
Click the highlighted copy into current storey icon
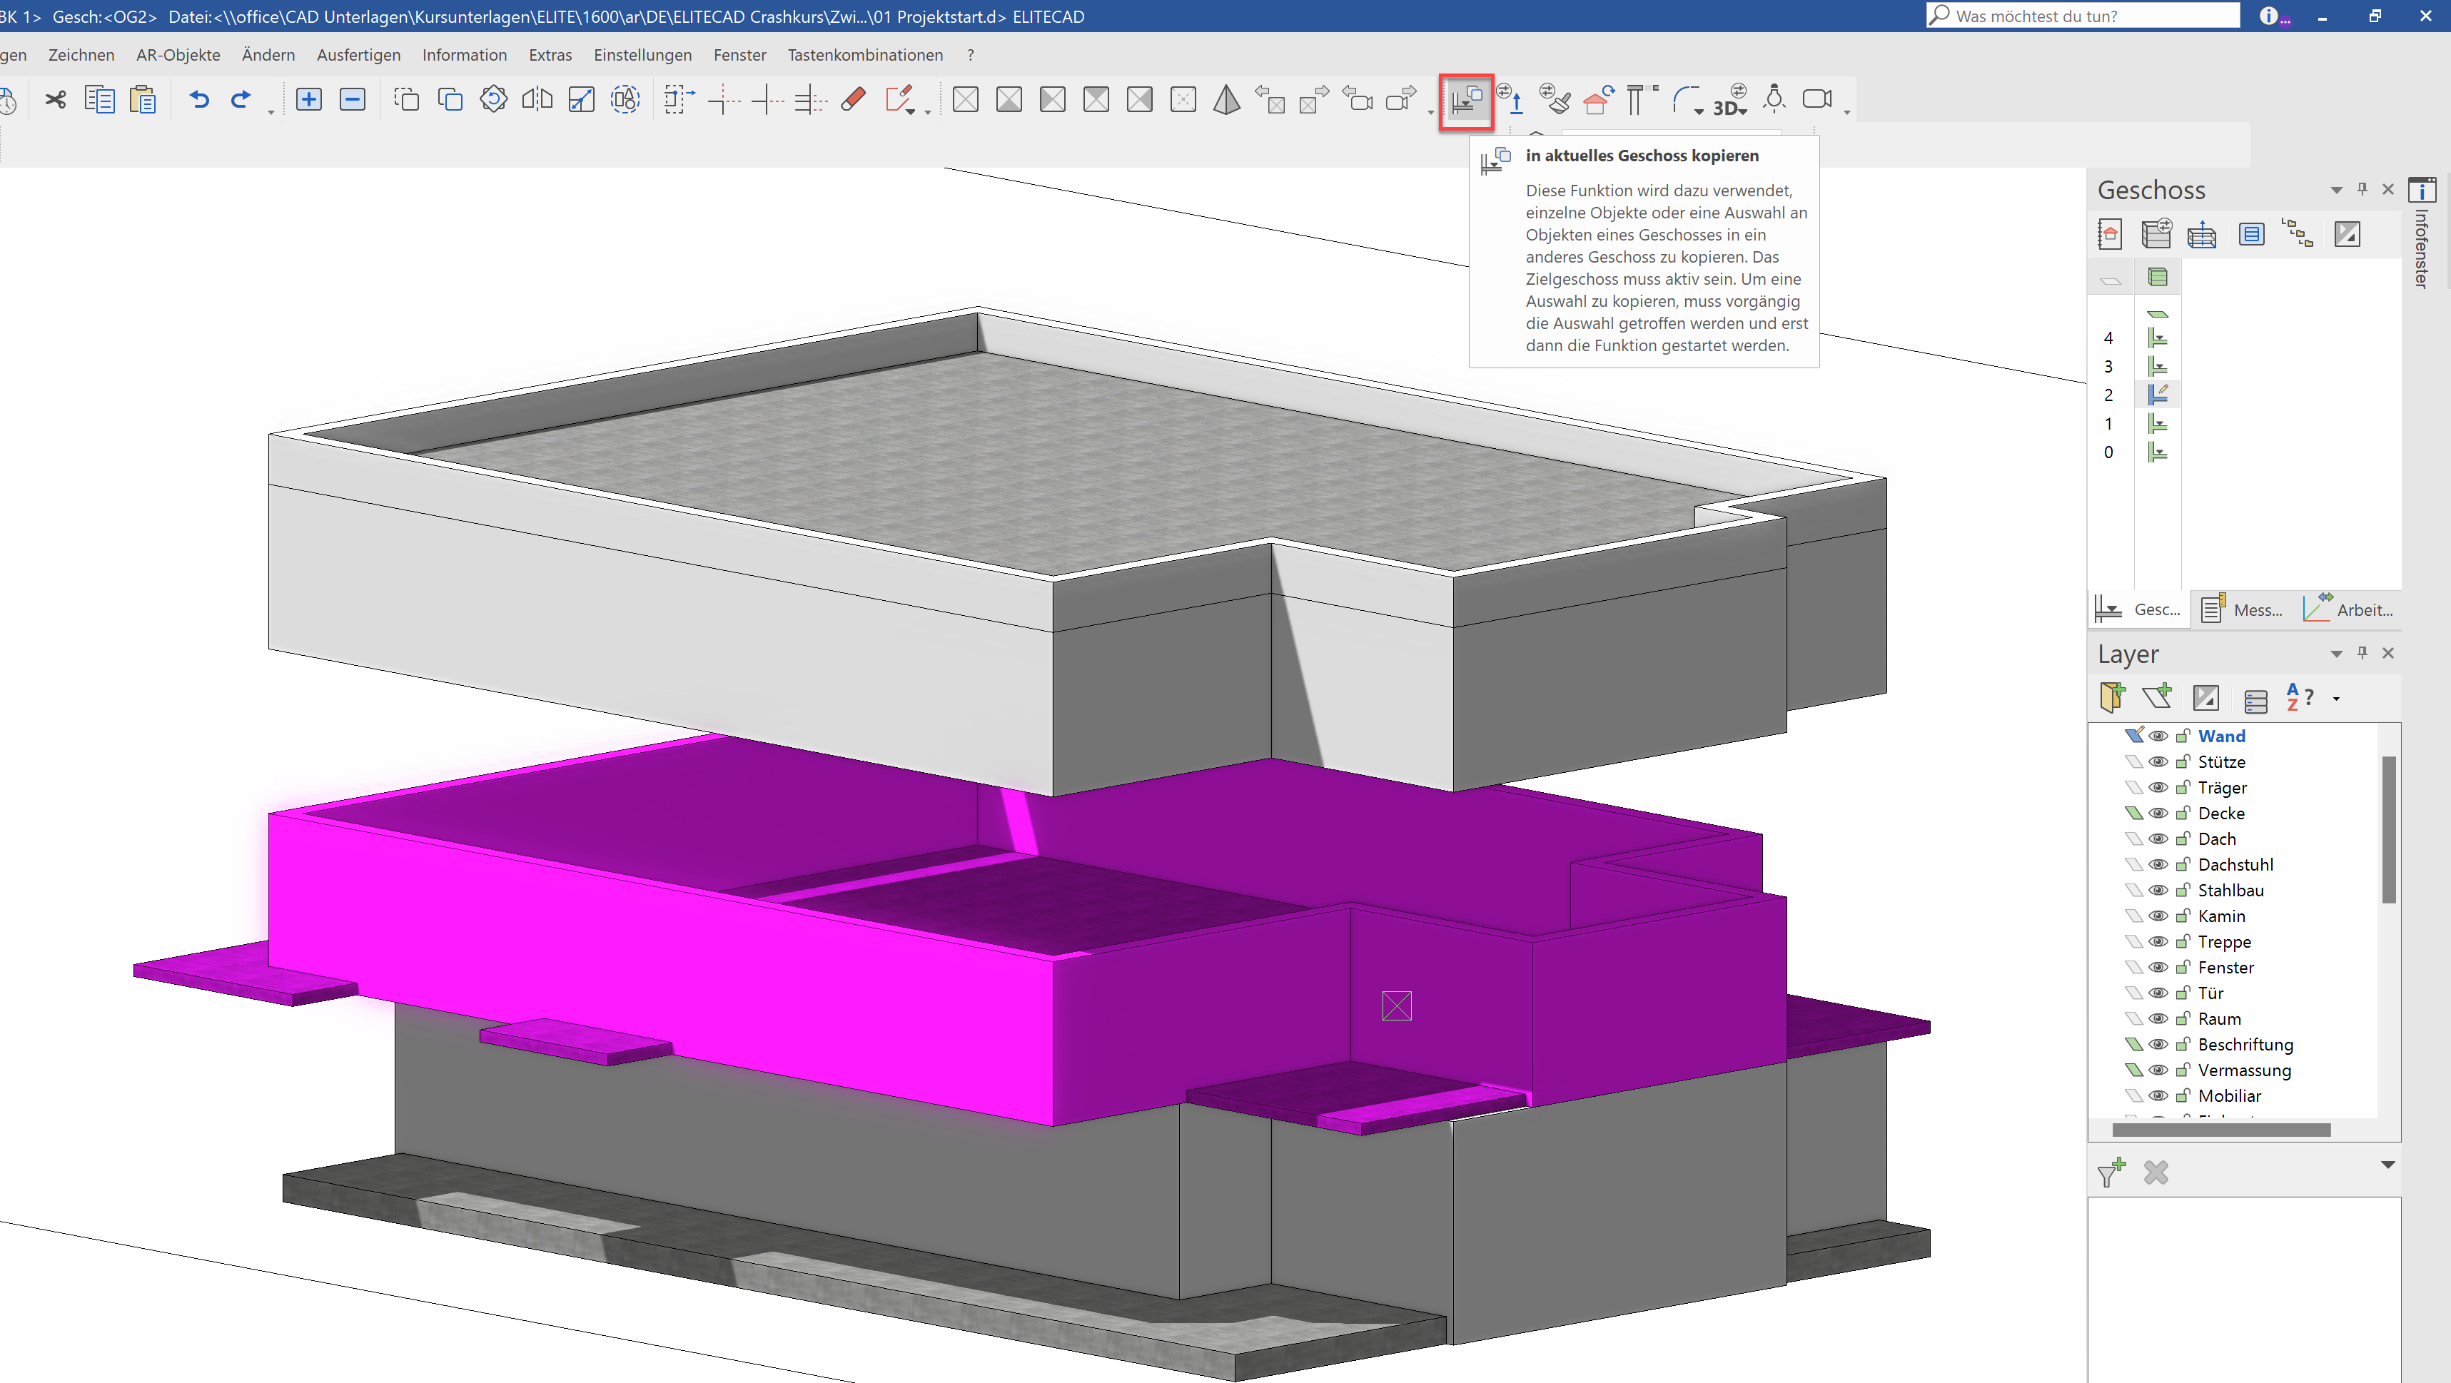coord(1466,101)
